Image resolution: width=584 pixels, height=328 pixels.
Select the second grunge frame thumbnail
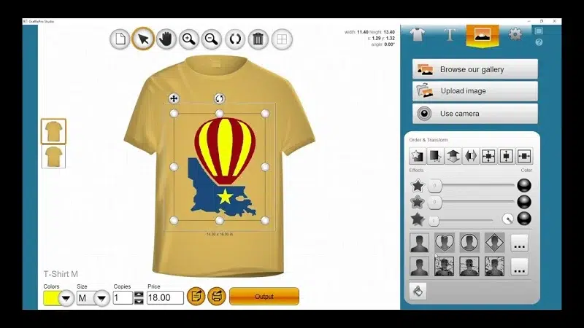[x=469, y=266]
